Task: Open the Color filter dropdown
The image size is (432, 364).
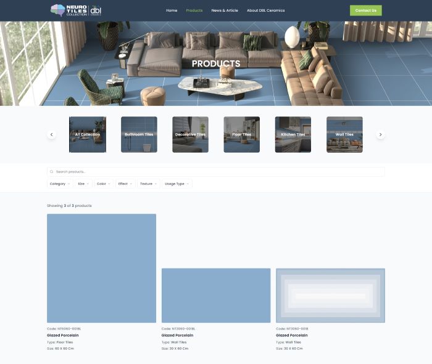Action: pos(103,184)
